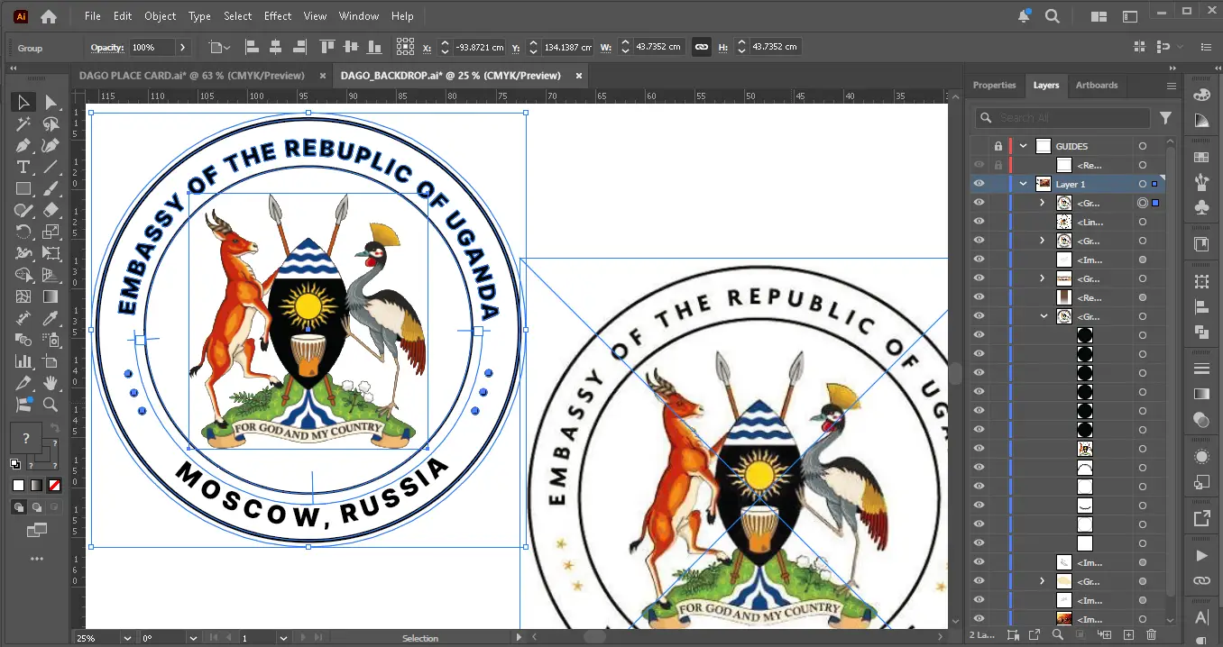1223x647 pixels.
Task: Switch to the Artboards panel tab
Action: tap(1097, 85)
